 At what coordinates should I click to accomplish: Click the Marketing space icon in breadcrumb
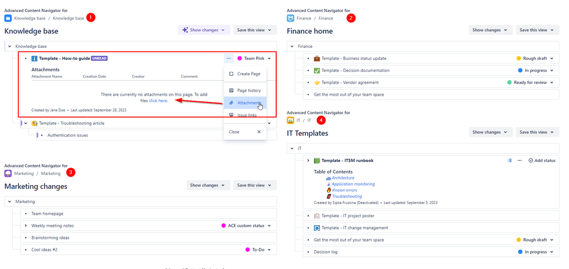pyautogui.click(x=8, y=173)
